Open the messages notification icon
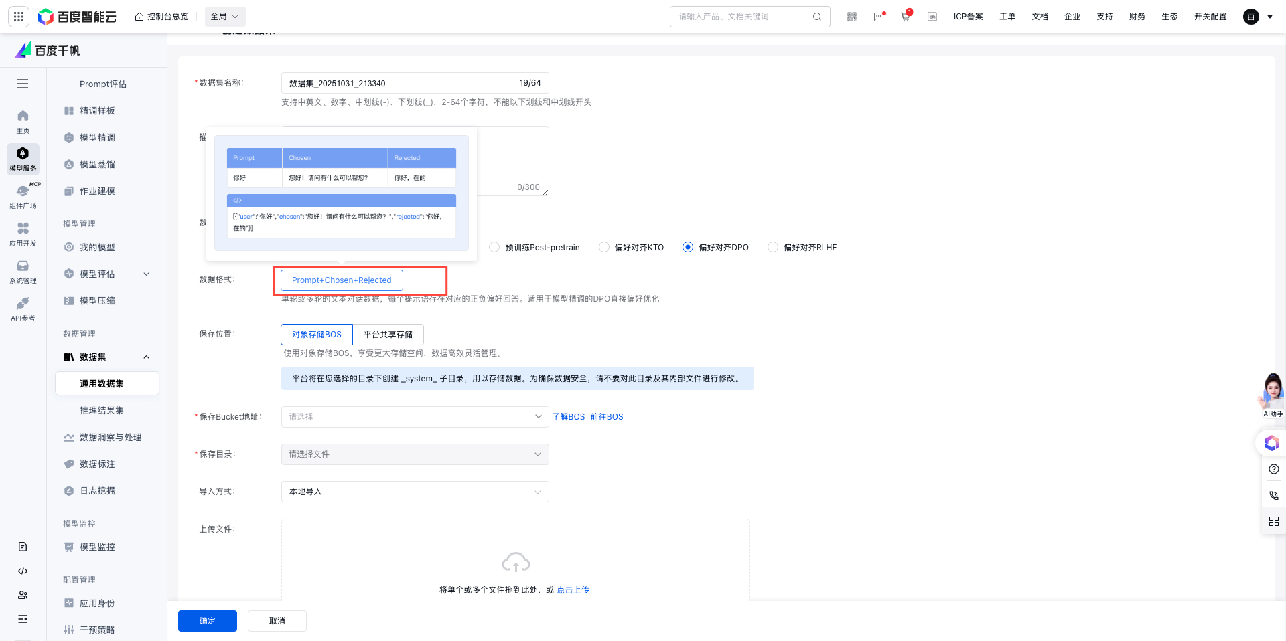Image resolution: width=1286 pixels, height=641 pixels. [x=879, y=17]
